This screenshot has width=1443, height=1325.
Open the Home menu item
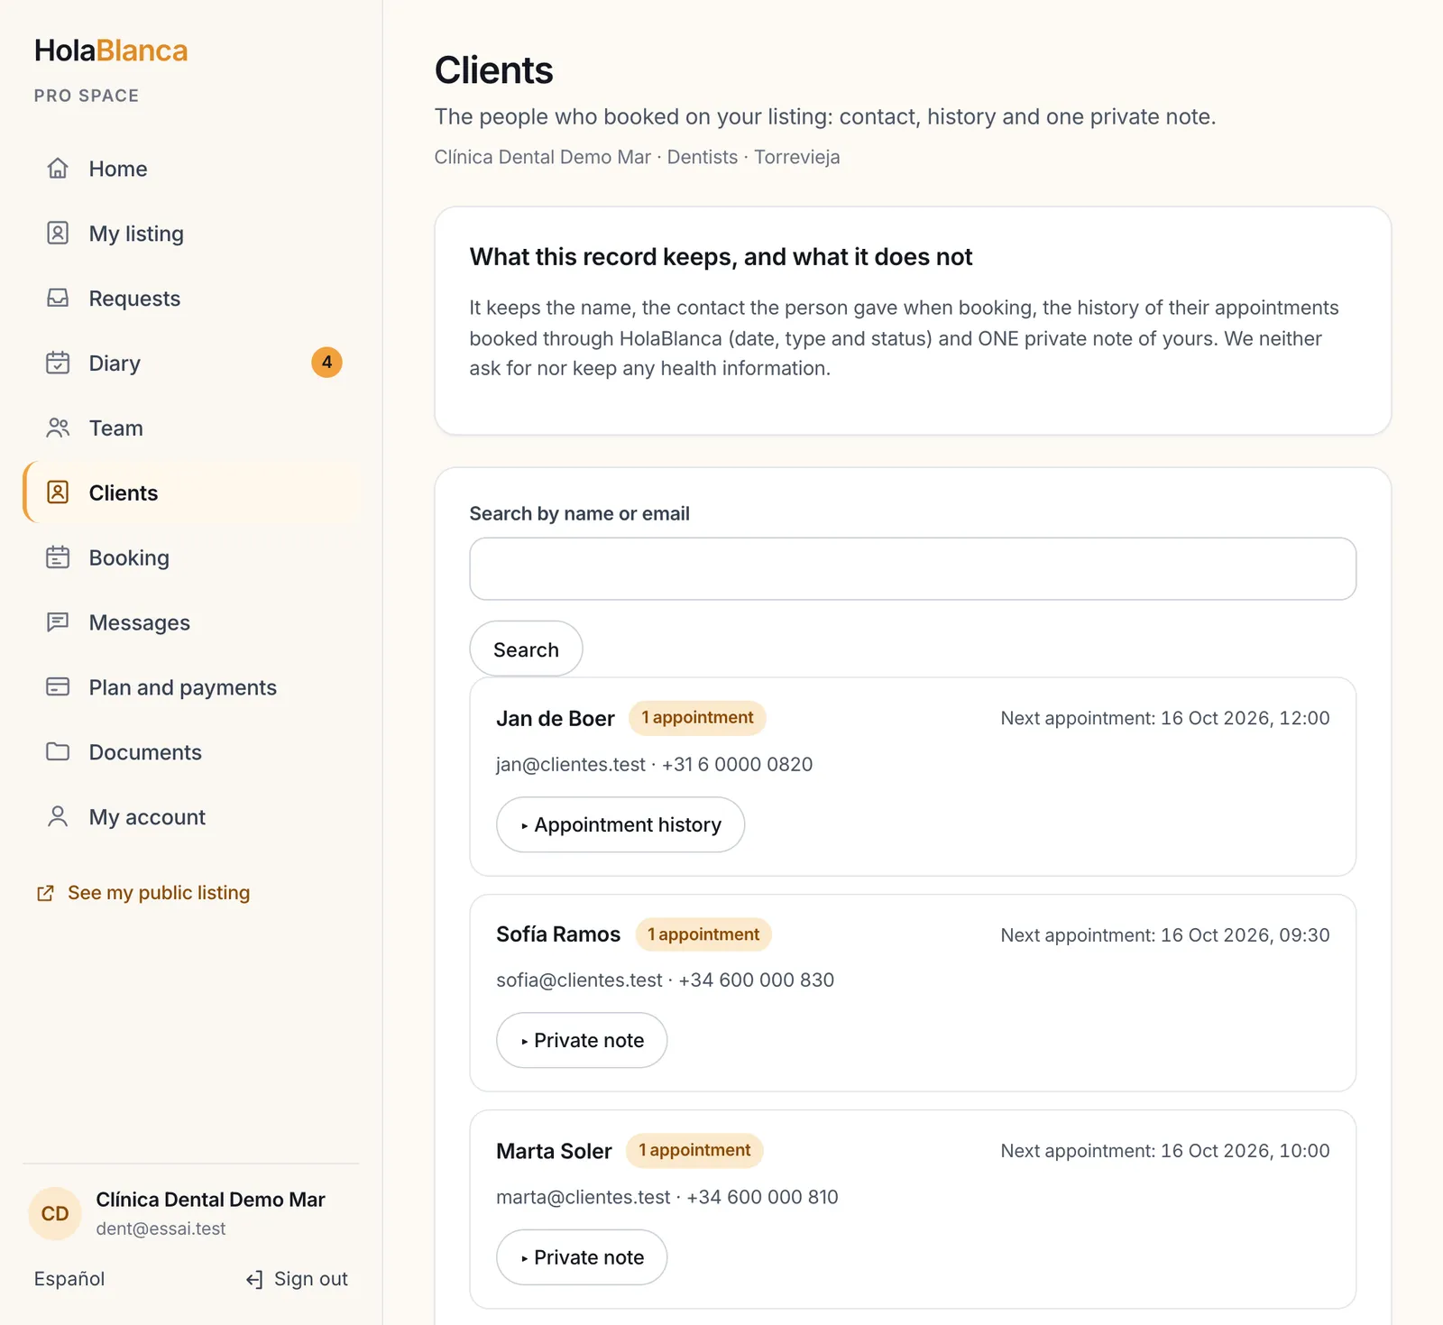point(193,169)
